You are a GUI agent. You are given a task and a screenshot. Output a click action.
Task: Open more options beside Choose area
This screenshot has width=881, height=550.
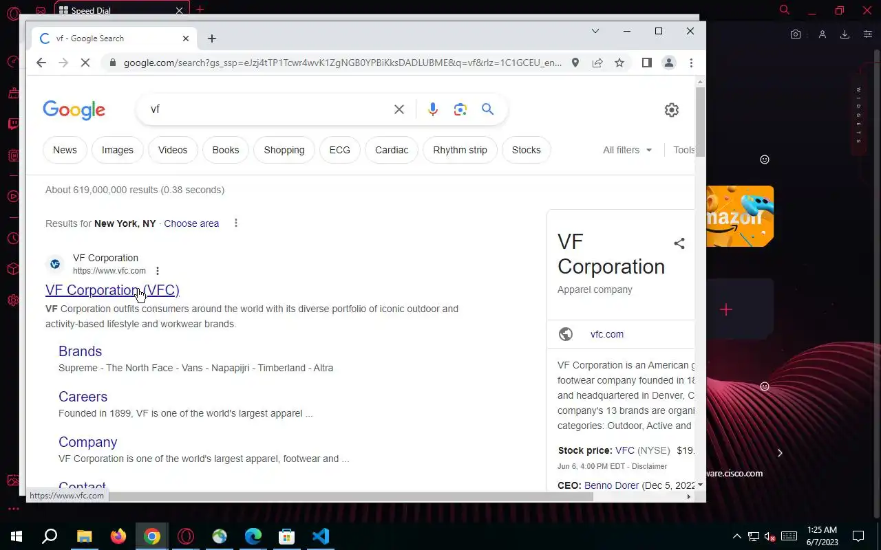236,223
